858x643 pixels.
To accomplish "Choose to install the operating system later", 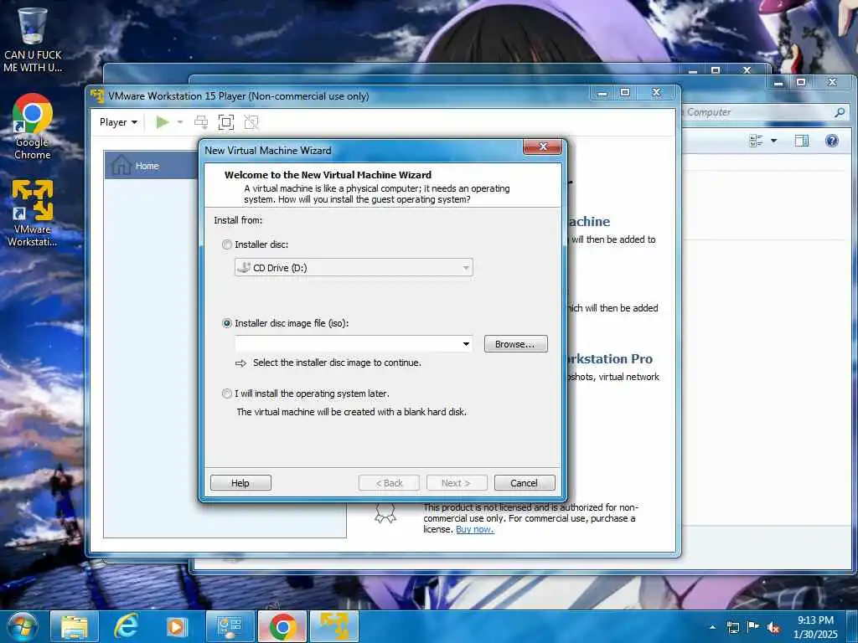I will (x=226, y=394).
